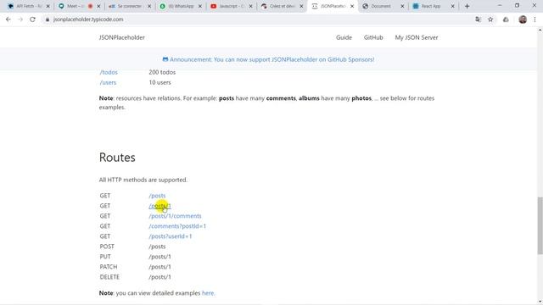Click the "10 users" text
This screenshot has height=305, width=543.
tap(160, 82)
